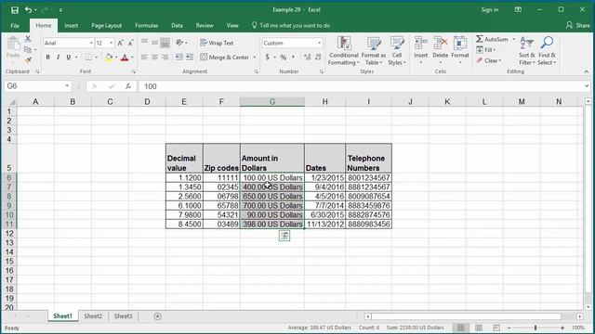Zoom out with the minus button

click(509, 328)
